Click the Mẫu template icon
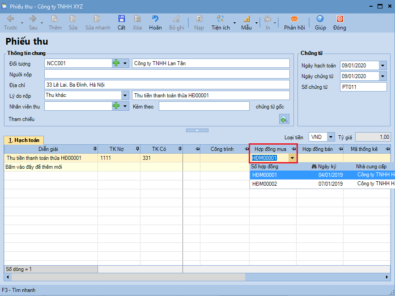Image resolution: width=395 pixels, height=296 pixels. click(x=246, y=19)
